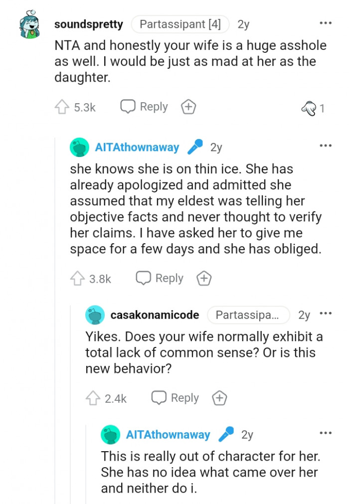349x504 pixels.
Task: Click the award plus icon under casakonamicode's comment
Action: pyautogui.click(x=219, y=397)
